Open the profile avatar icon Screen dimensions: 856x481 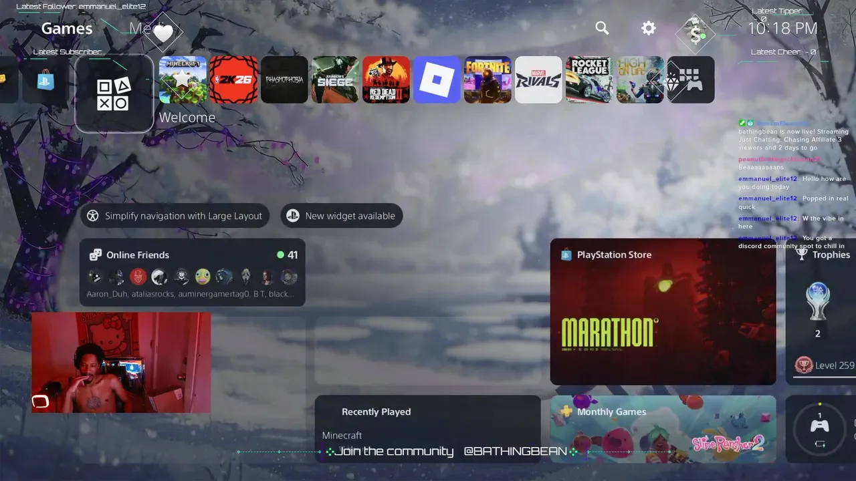pos(695,32)
